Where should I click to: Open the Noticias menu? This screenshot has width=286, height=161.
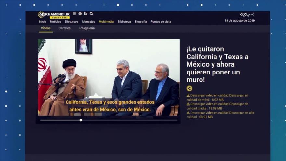pyautogui.click(x=56, y=22)
